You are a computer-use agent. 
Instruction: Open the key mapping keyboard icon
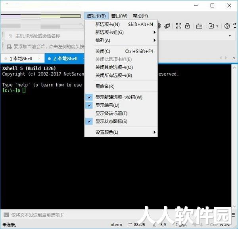point(199,26)
